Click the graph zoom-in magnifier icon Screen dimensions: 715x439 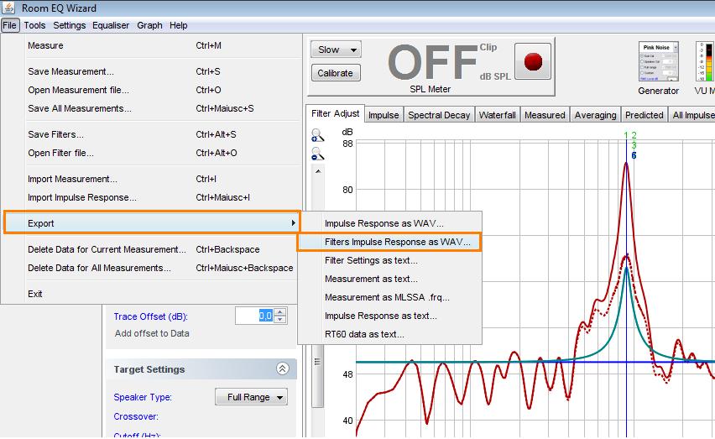coord(317,135)
